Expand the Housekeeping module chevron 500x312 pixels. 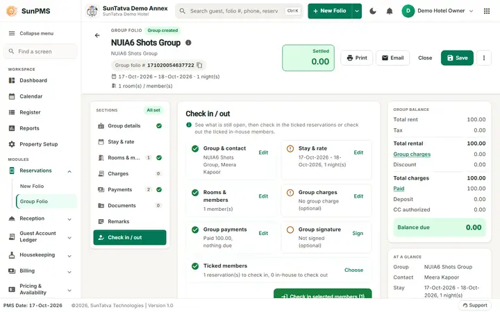69,256
